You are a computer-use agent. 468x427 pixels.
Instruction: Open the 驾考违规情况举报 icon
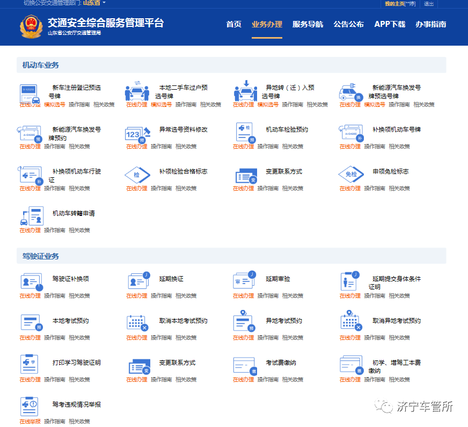pos(29,407)
